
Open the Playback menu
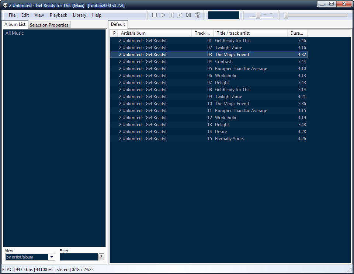(59, 15)
